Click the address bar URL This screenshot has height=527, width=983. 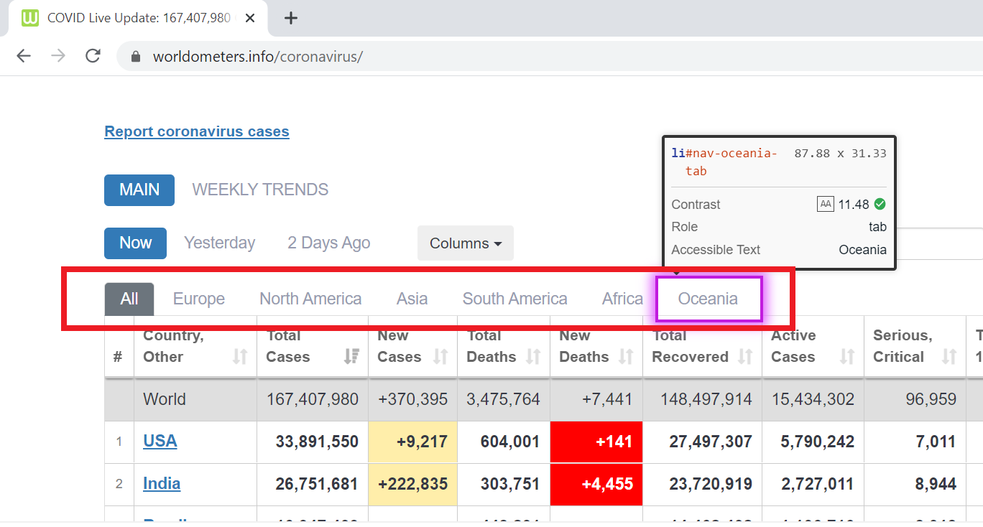258,57
